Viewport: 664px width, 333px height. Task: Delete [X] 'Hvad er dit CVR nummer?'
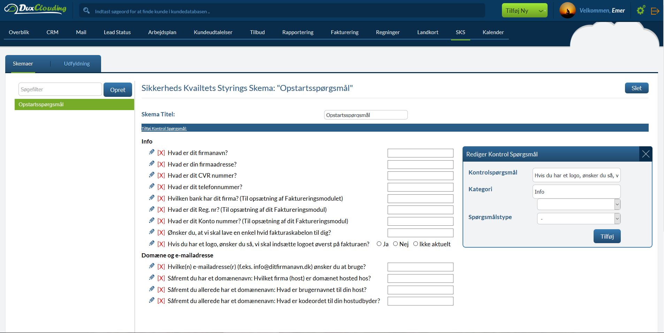click(161, 176)
